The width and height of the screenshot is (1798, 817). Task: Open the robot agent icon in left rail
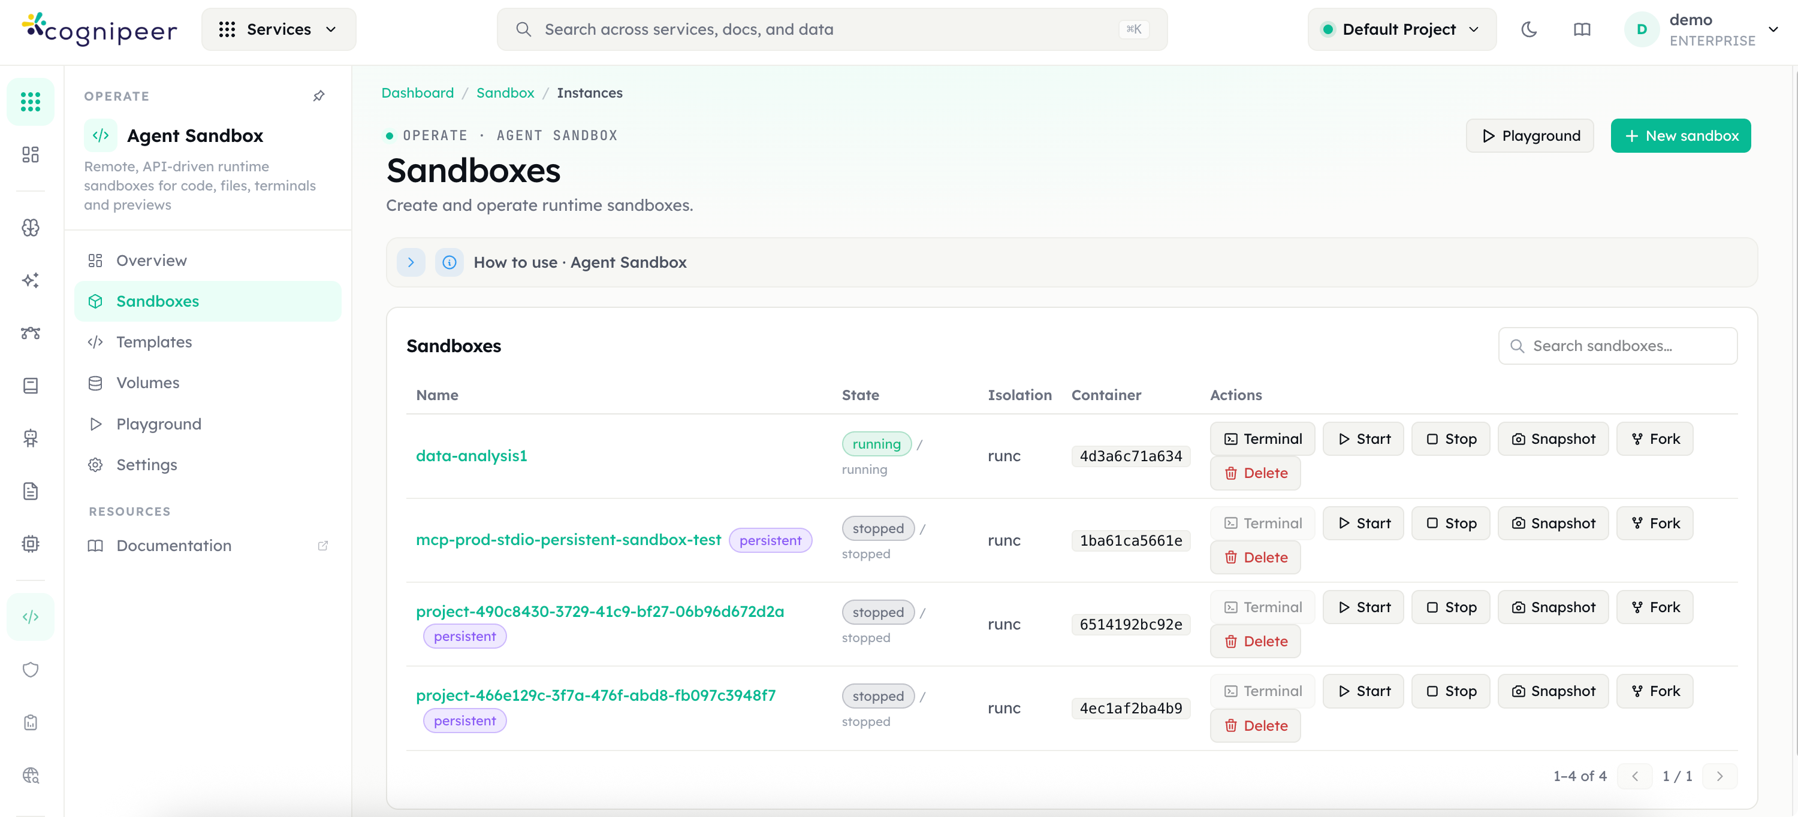31,438
